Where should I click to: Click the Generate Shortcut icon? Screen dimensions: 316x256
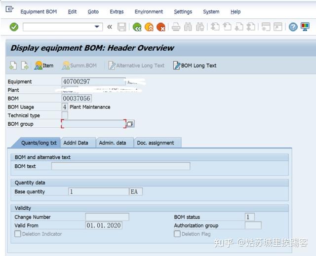278,27
